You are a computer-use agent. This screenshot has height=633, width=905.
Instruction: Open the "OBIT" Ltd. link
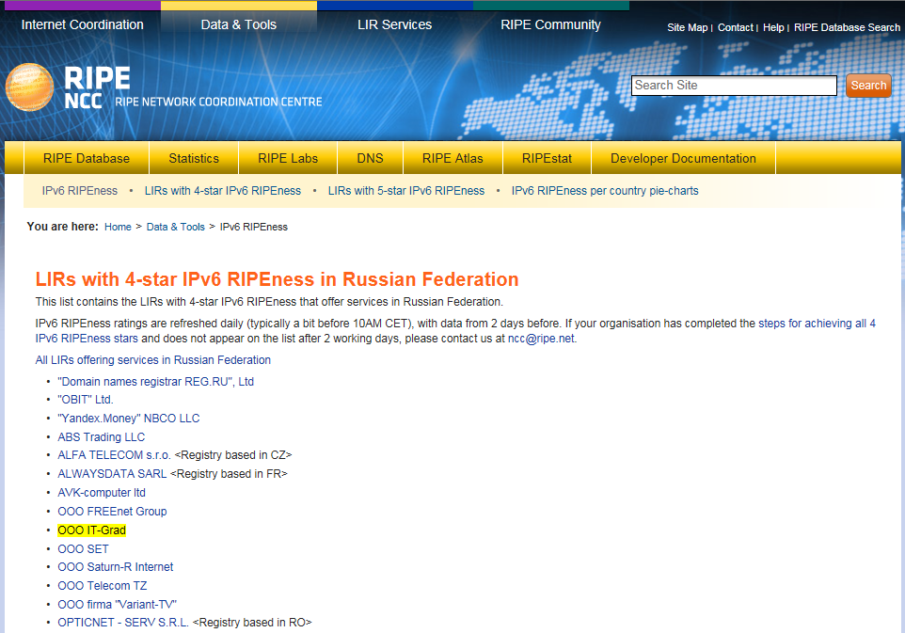coord(86,400)
